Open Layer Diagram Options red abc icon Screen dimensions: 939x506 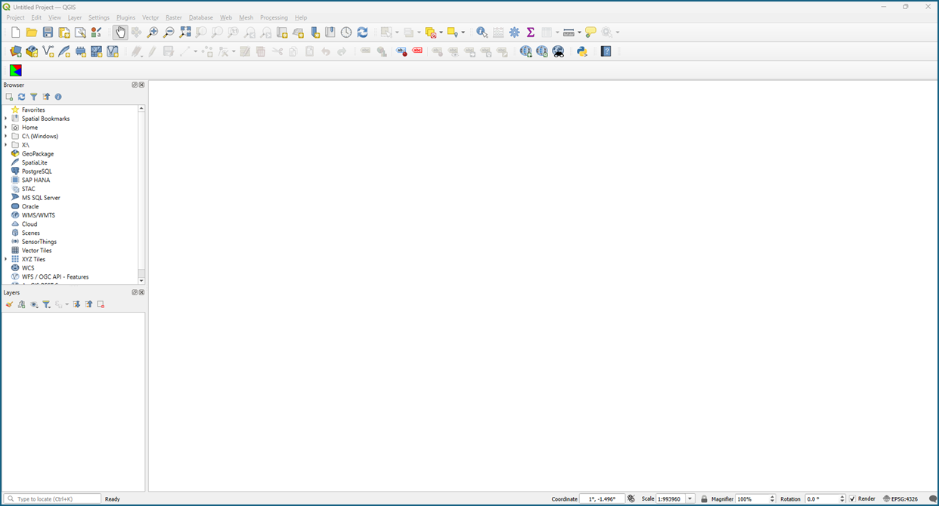pyautogui.click(x=417, y=51)
